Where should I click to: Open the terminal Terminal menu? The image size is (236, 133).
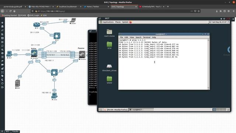click(147, 37)
